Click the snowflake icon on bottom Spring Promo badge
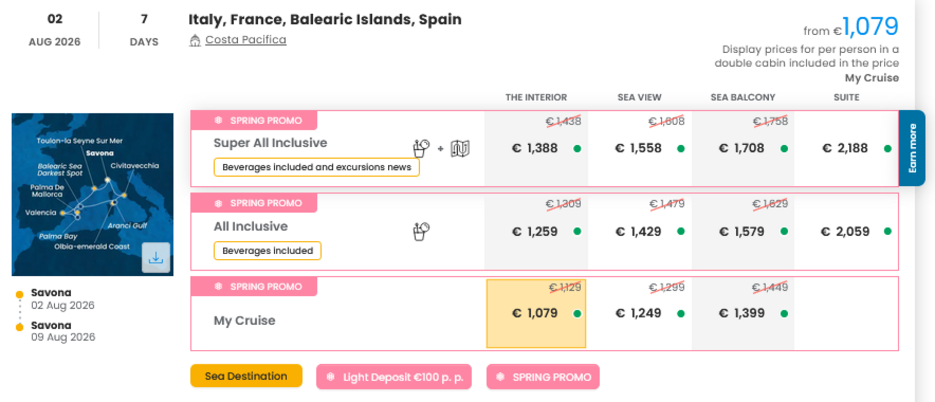935x402 pixels. 500,377
